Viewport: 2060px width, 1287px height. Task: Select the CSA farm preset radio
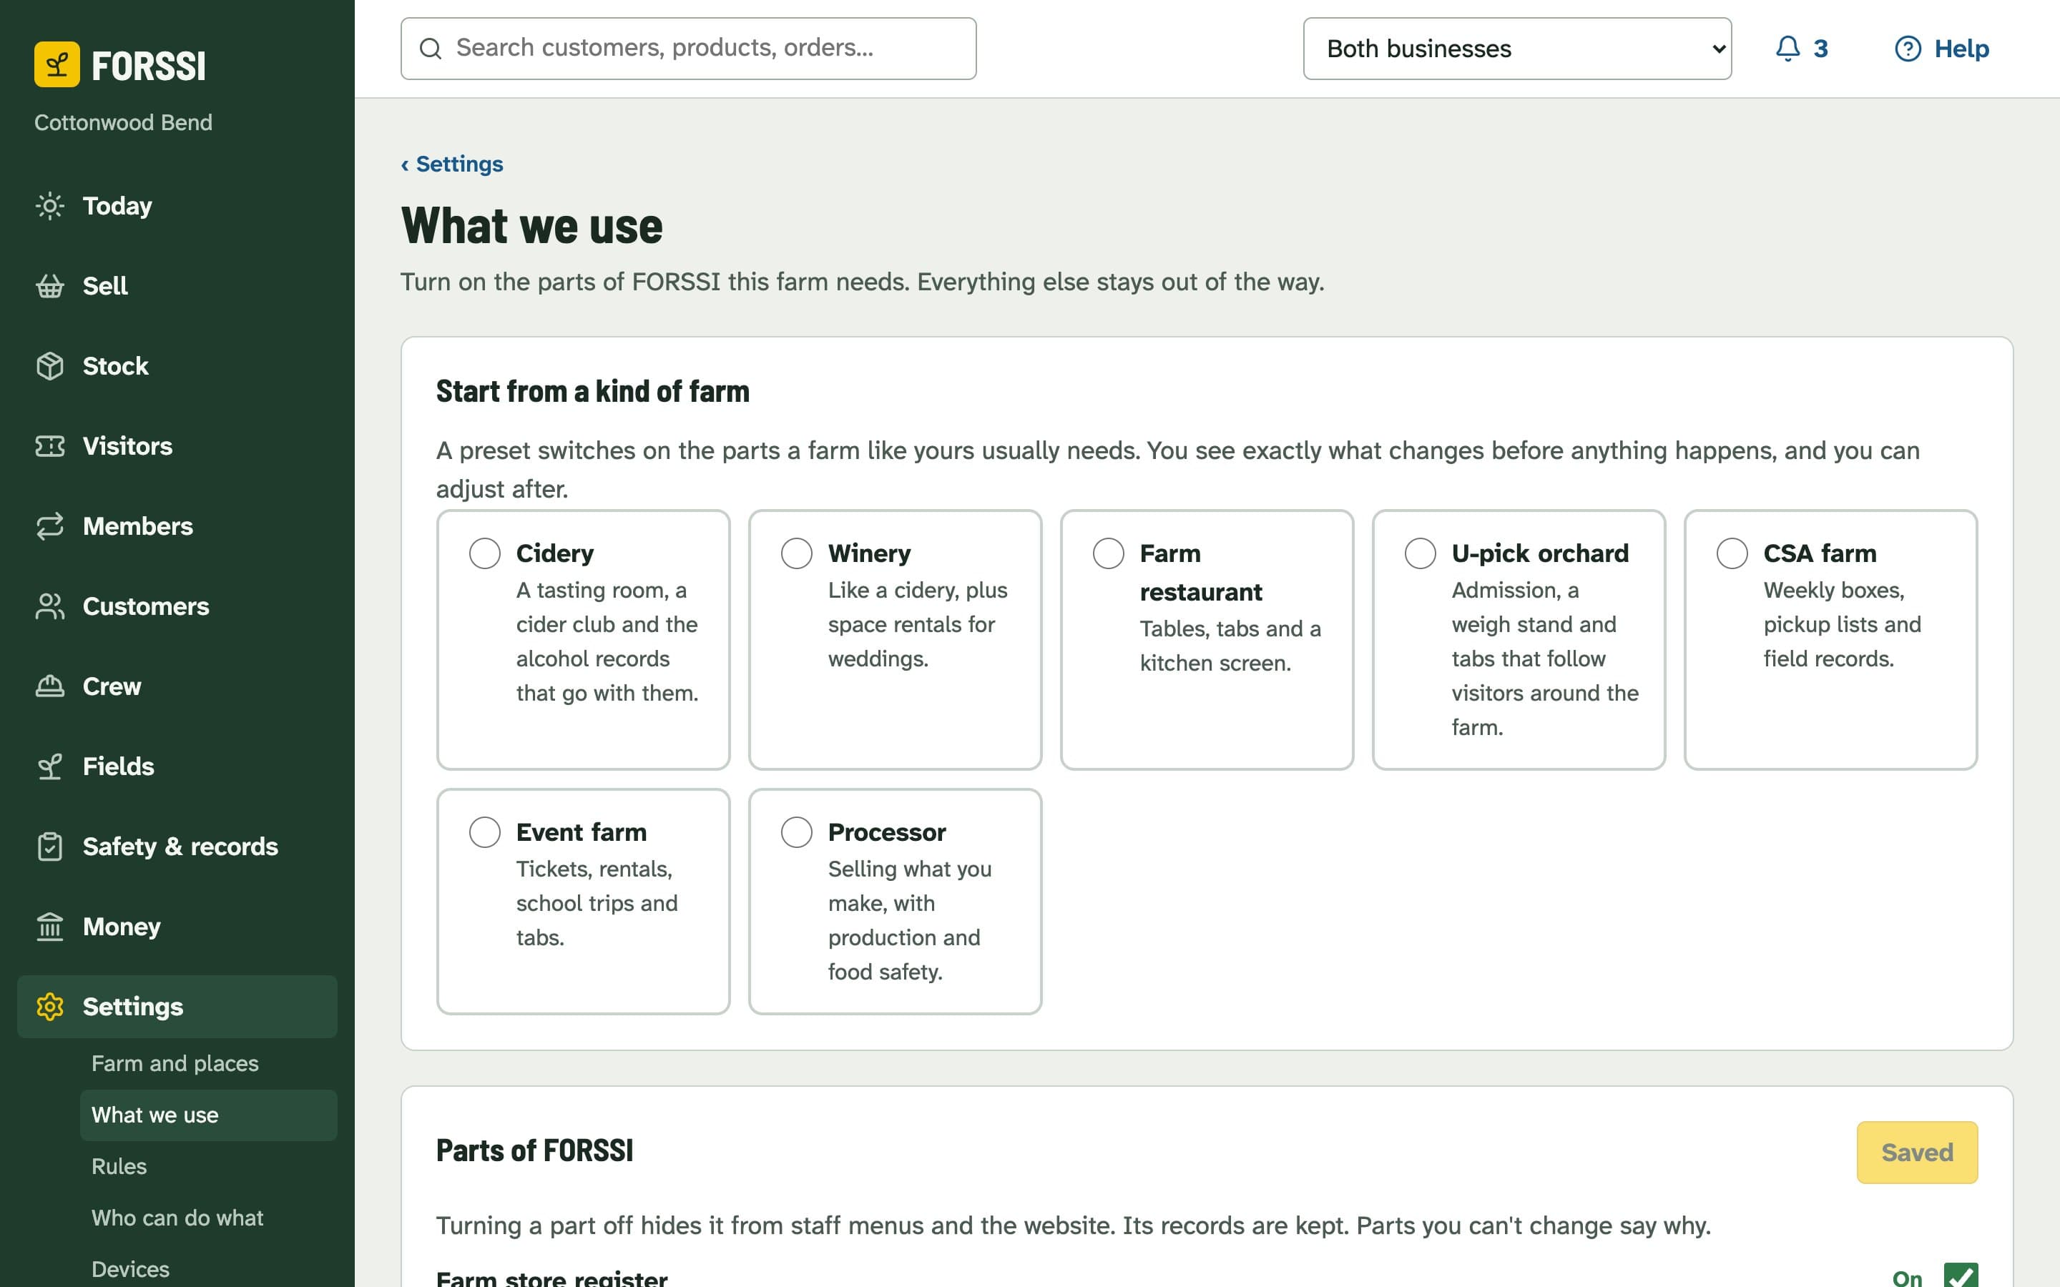coord(1732,553)
